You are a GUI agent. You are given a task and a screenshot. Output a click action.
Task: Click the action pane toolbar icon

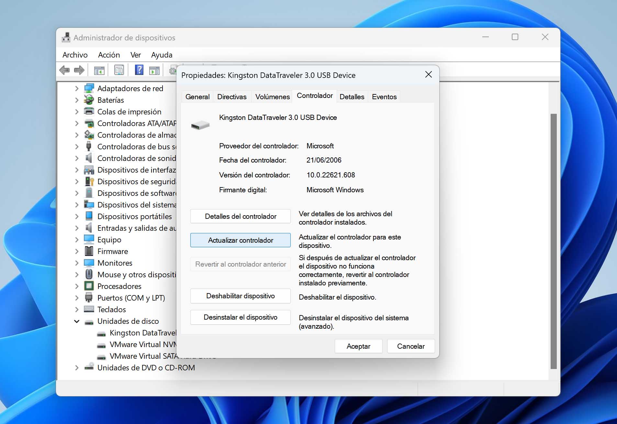click(154, 70)
